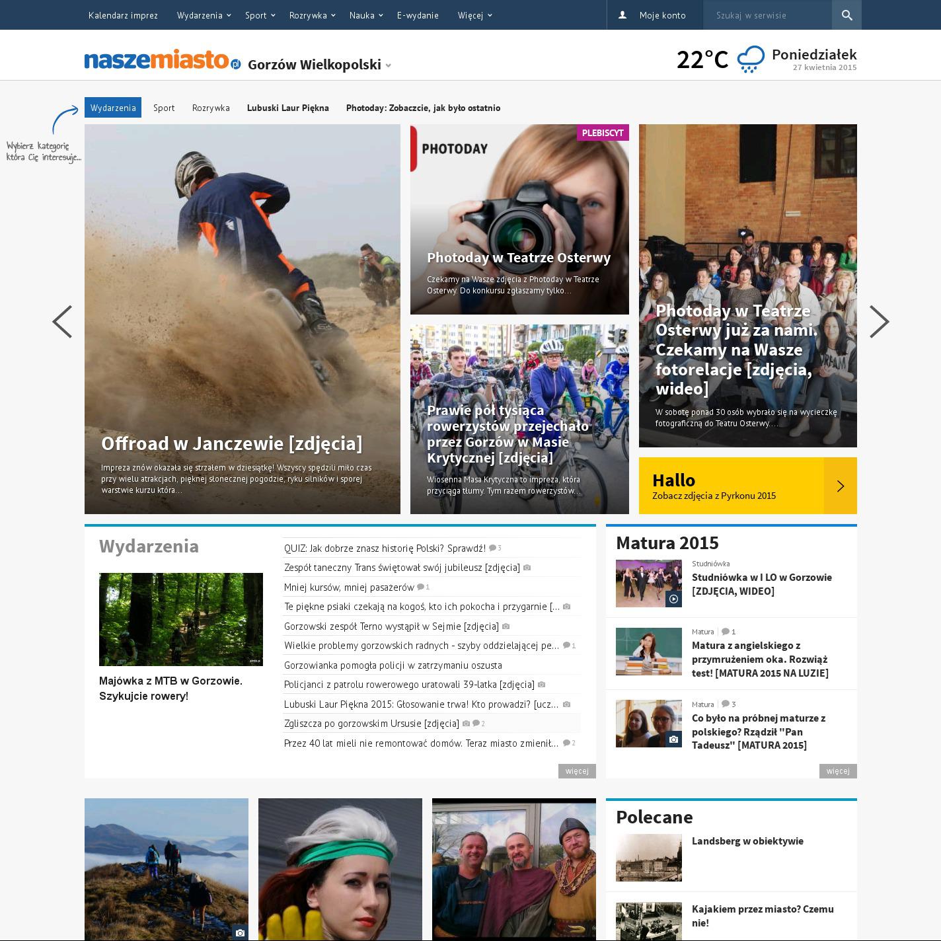The image size is (941, 941).
Task: Click the PLEBISCYT label on Photoday tile
Action: (x=603, y=133)
